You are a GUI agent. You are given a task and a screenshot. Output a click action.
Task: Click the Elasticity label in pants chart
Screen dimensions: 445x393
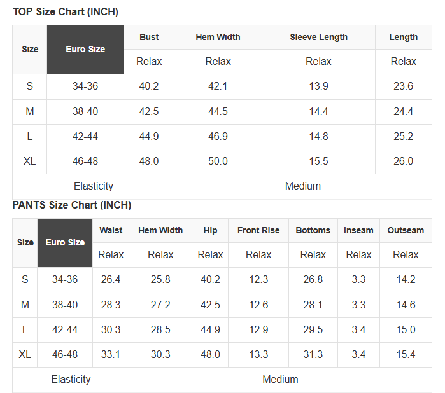pos(71,380)
